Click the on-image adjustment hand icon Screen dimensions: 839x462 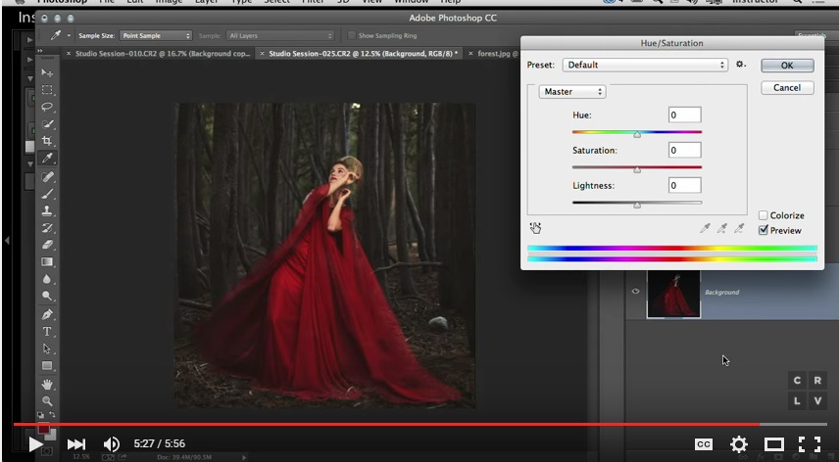click(535, 228)
